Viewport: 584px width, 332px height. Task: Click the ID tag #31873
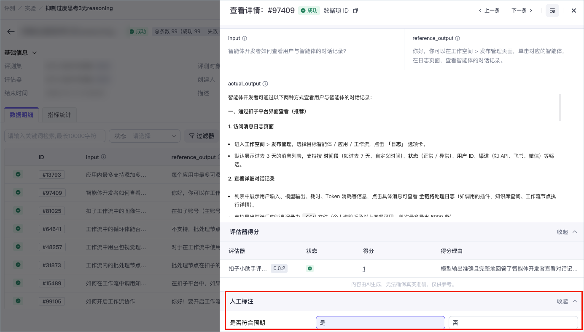click(51, 265)
